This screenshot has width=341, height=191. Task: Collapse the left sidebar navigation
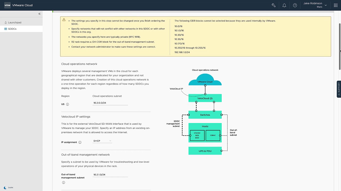coord(39,14)
